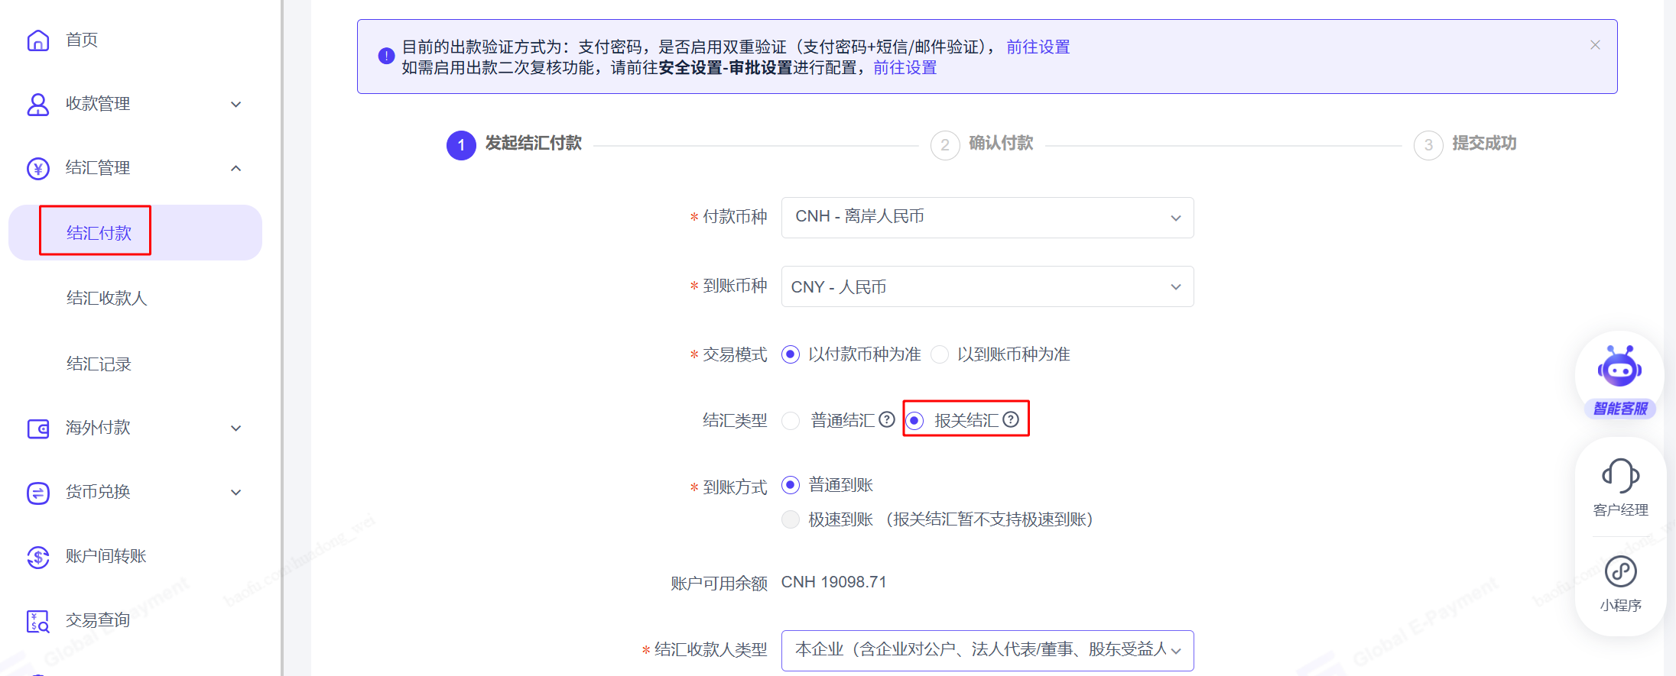Click the 客户经理 headset icon
Viewport: 1676px width, 676px height.
tap(1620, 477)
